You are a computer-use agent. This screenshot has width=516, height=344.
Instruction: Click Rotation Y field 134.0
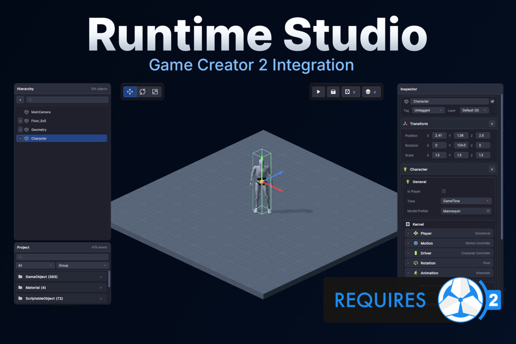click(461, 145)
